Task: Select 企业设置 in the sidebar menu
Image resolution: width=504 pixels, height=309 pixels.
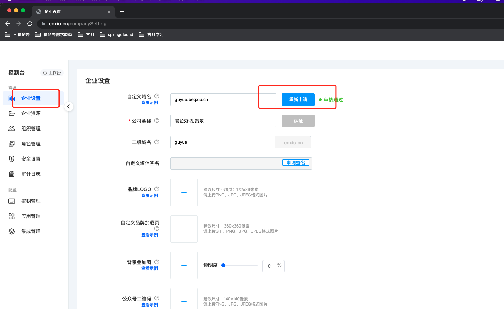Action: [31, 98]
